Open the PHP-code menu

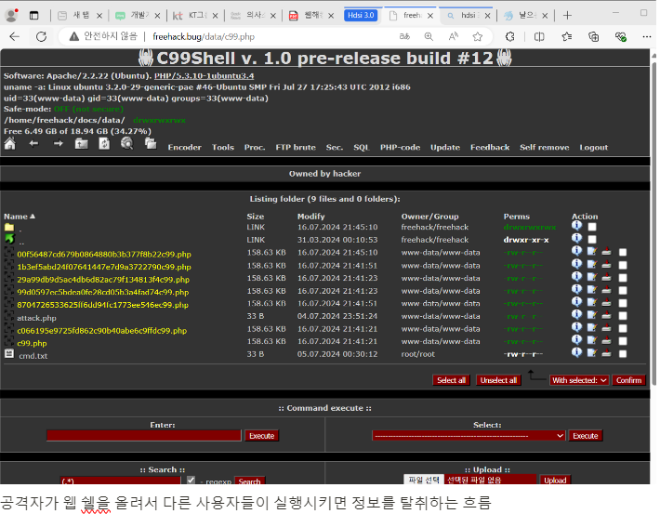click(401, 148)
